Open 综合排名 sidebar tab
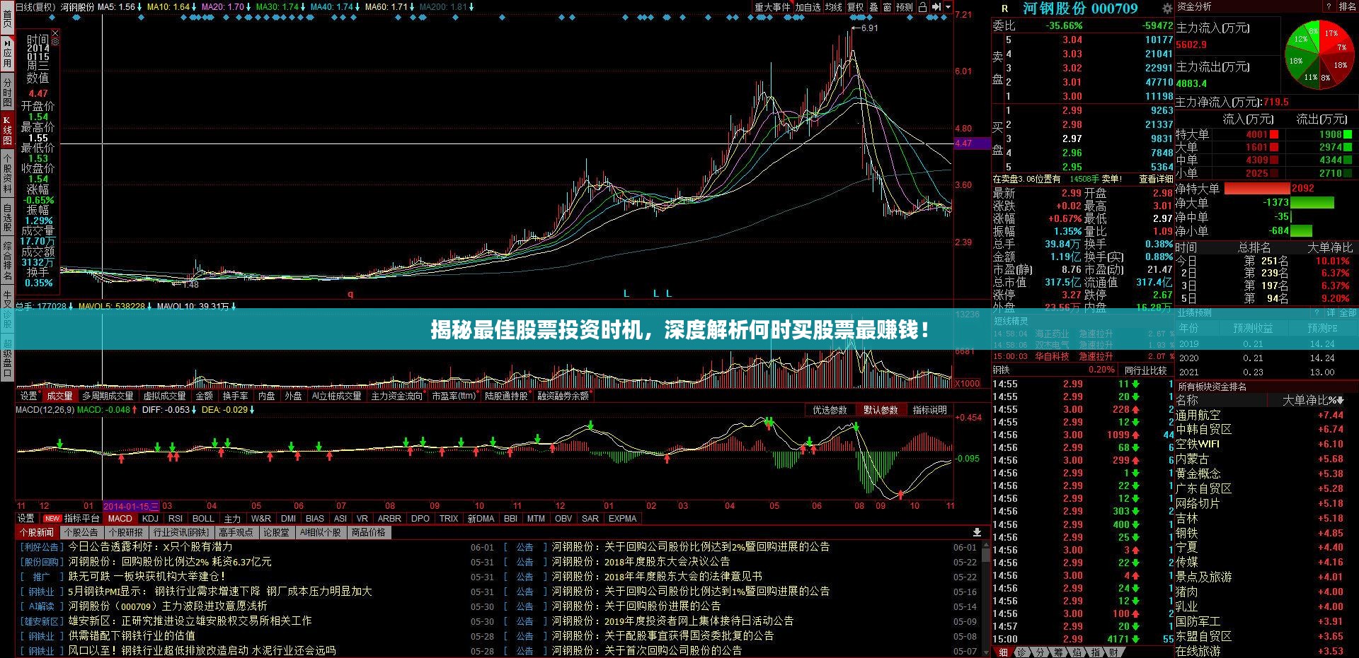Screen dimensions: 1359x658 7,260
